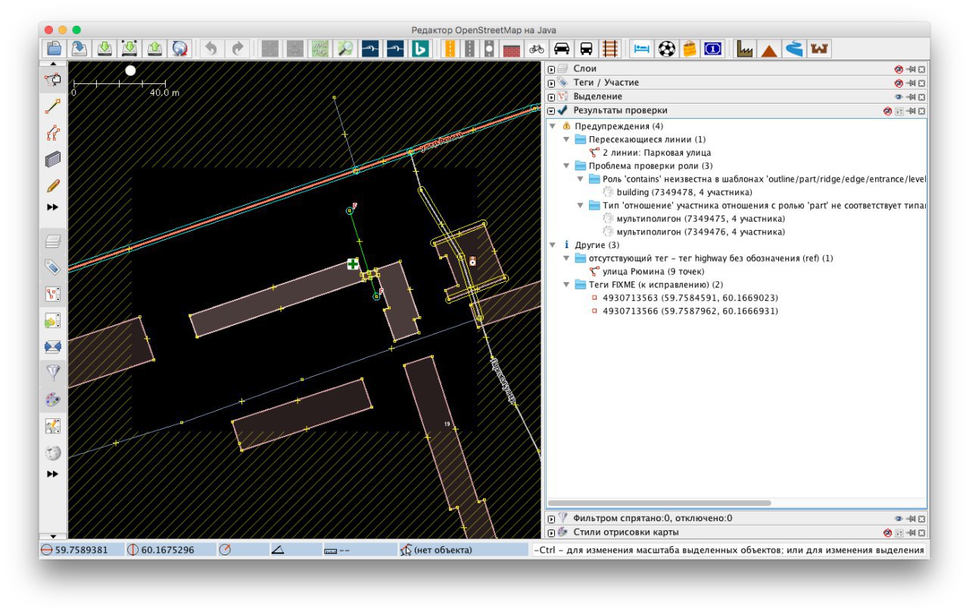The width and height of the screenshot is (969, 615).
Task: Activate the building drawing tool
Action: point(53,159)
